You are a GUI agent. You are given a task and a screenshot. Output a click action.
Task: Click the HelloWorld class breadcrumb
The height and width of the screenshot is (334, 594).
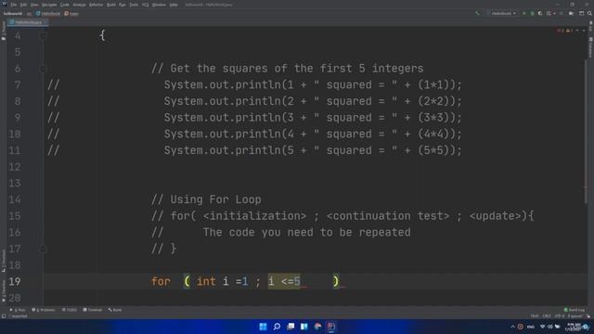point(48,13)
